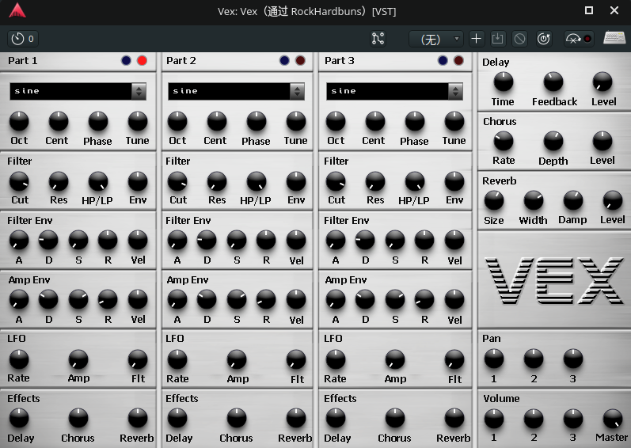Click Part 2 Filter Env D knob

click(x=207, y=241)
